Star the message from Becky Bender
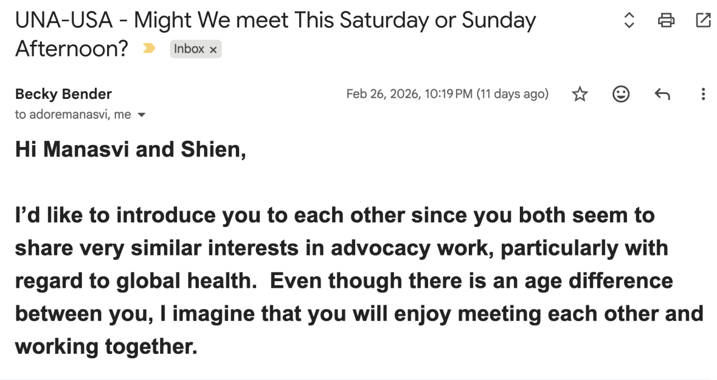The height and width of the screenshot is (380, 717). pos(580,94)
